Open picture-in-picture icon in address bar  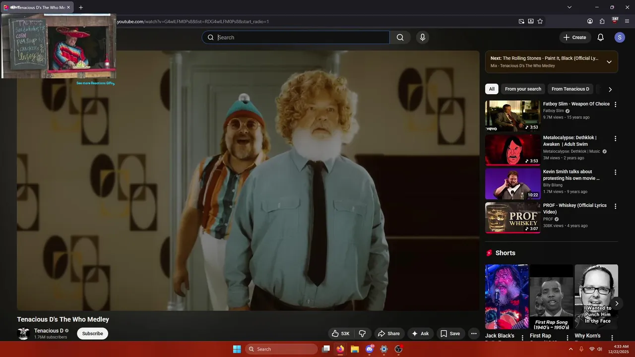click(521, 21)
